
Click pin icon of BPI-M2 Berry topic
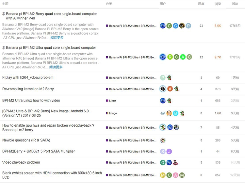point(4,14)
